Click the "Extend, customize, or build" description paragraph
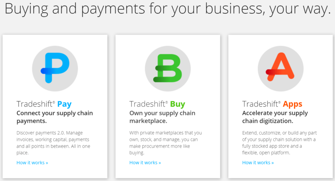335x181 pixels. click(x=279, y=143)
